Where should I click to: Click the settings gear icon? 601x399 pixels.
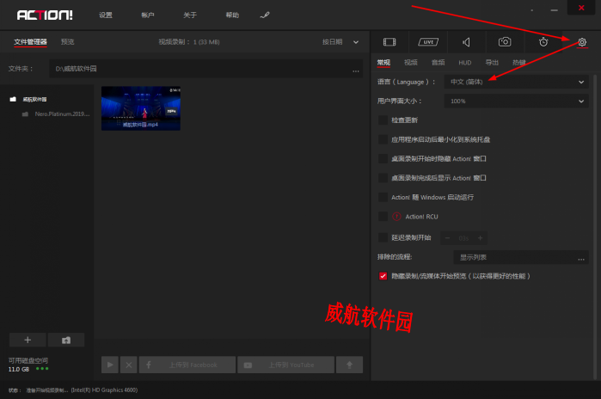pyautogui.click(x=582, y=41)
